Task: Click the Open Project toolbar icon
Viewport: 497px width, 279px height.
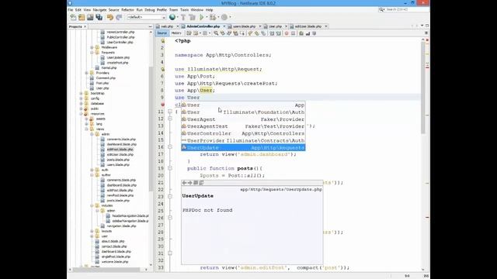Action: tap(90, 17)
